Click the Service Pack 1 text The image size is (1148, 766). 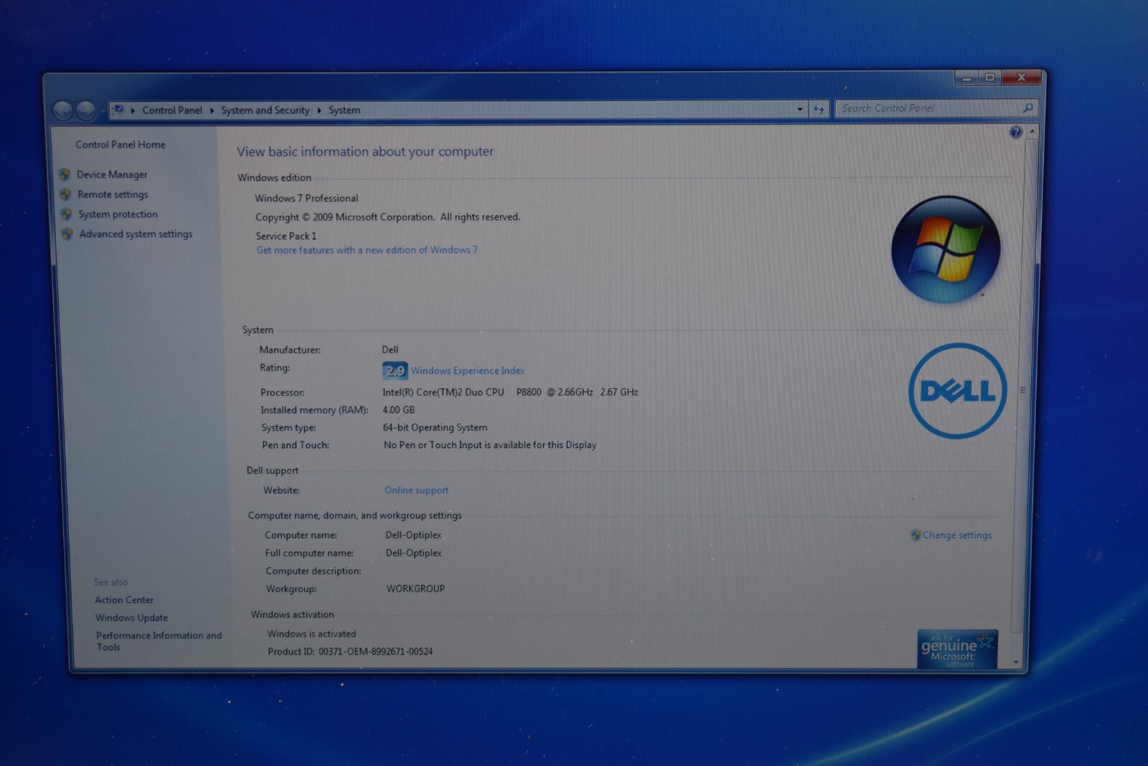(286, 235)
